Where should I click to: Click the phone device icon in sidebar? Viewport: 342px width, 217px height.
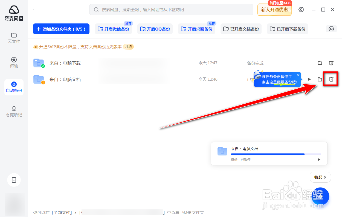pos(14,180)
